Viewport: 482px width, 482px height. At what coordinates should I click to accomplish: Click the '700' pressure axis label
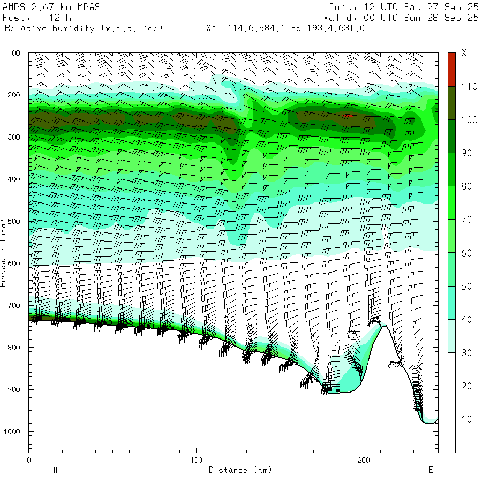(x=14, y=305)
